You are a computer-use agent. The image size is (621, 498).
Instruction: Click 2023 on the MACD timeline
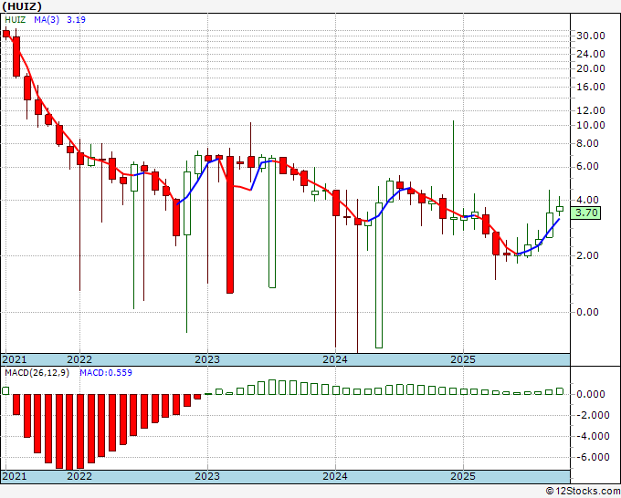pos(207,476)
